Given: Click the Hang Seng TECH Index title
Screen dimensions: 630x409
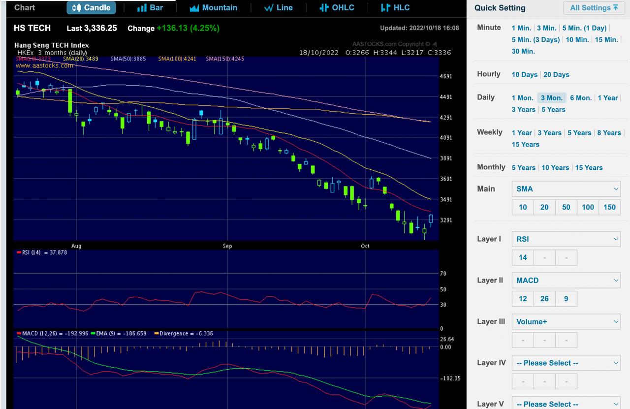Looking at the screenshot, I should click(53, 45).
